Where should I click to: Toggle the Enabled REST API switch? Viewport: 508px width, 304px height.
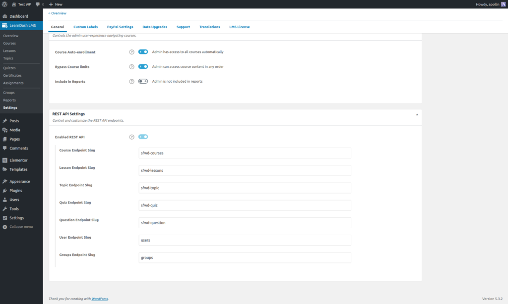[x=143, y=137]
